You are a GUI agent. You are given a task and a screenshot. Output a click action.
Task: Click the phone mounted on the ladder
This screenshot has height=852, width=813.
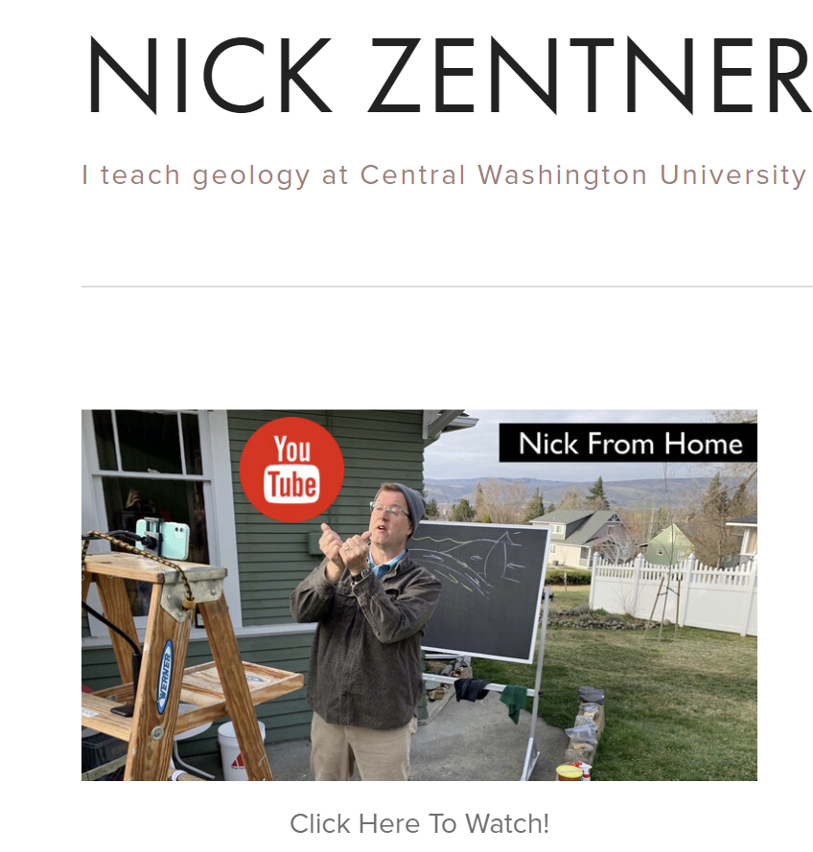tap(162, 538)
